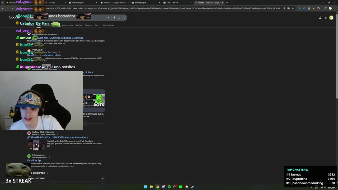
Task: Open Google Chrome from the taskbar
Action: click(157, 187)
